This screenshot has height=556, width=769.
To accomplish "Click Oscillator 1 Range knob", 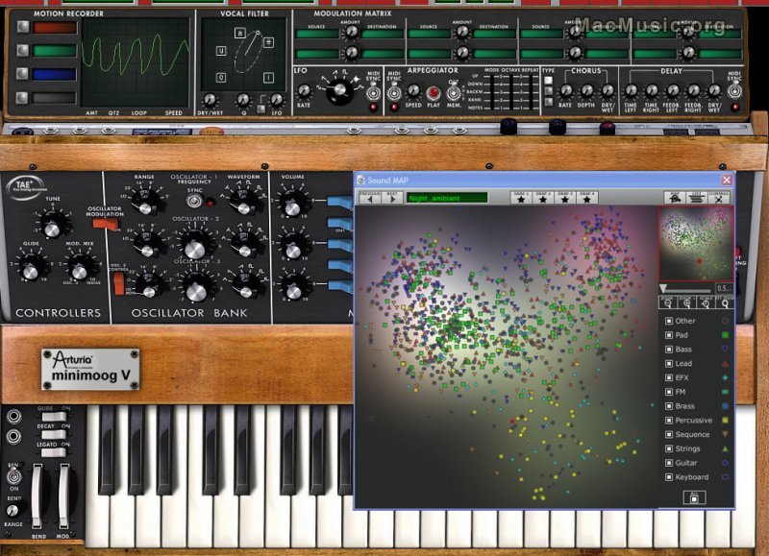I will [144, 204].
